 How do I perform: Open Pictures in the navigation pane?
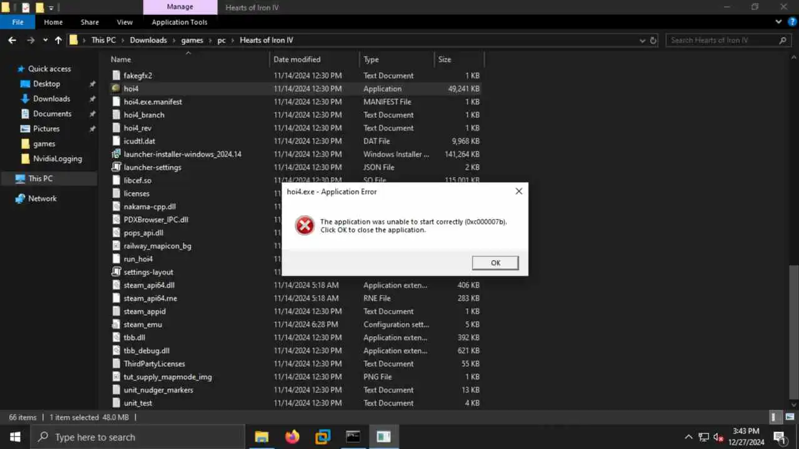coord(46,128)
